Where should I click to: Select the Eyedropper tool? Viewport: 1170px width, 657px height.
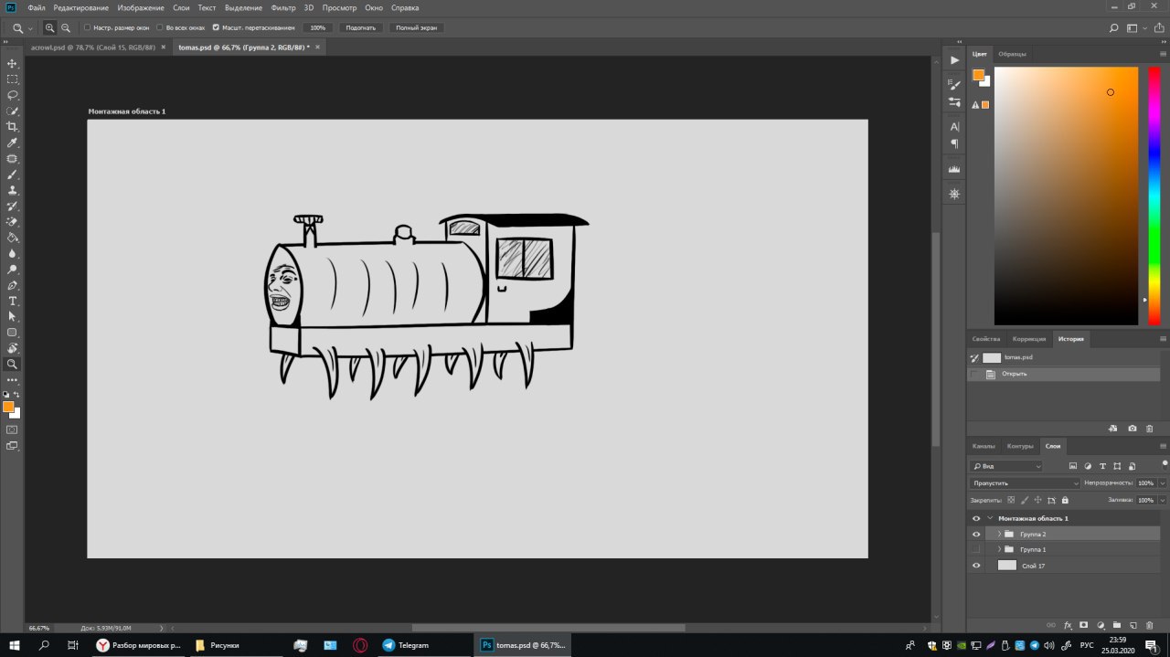point(13,143)
